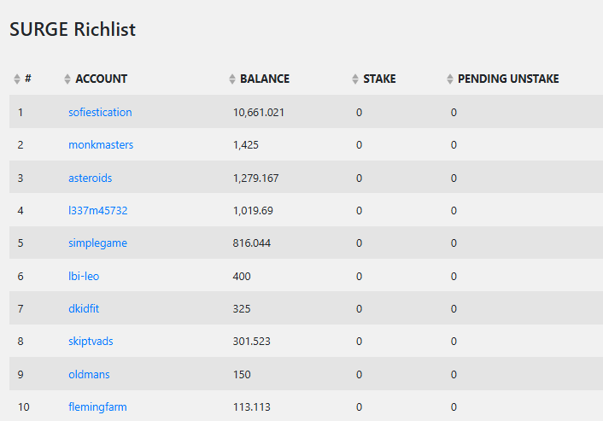Select the 10,661.021 balance cell
The image size is (603, 421).
pyautogui.click(x=259, y=112)
